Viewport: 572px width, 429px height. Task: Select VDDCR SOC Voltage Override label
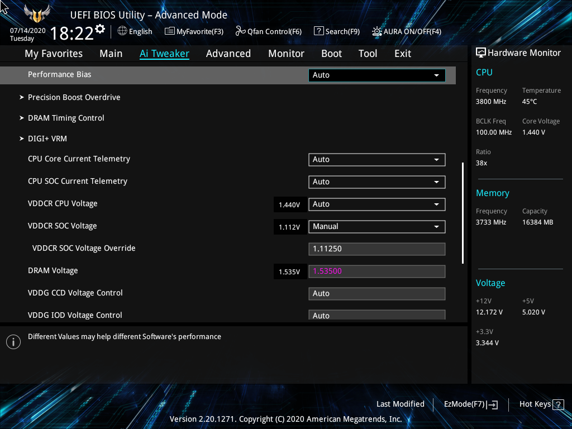pyautogui.click(x=84, y=248)
